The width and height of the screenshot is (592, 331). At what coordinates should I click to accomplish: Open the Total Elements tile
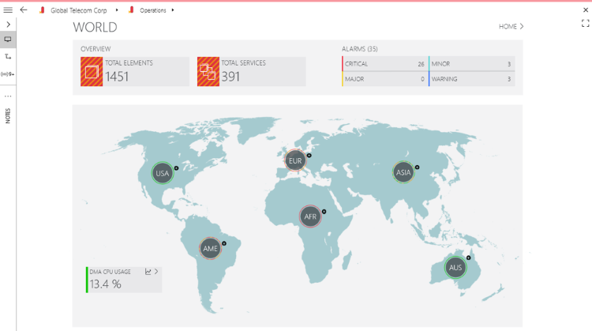pyautogui.click(x=134, y=71)
